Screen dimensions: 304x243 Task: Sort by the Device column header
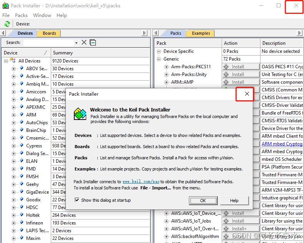coord(26,53)
